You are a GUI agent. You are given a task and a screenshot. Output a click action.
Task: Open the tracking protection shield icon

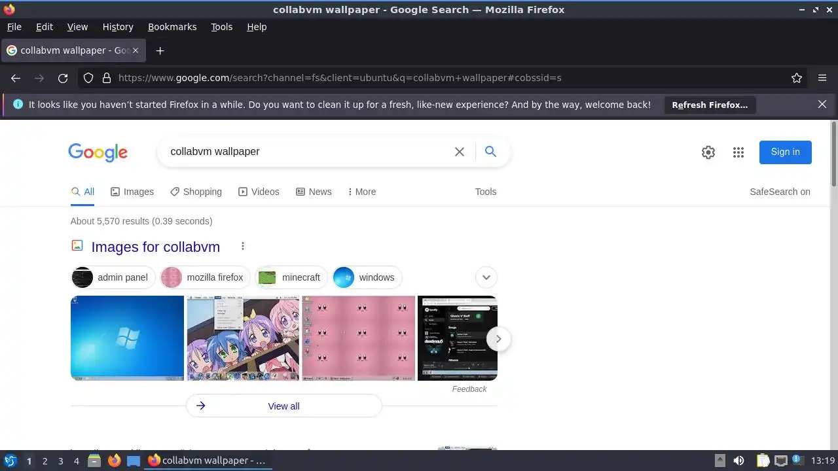point(88,78)
